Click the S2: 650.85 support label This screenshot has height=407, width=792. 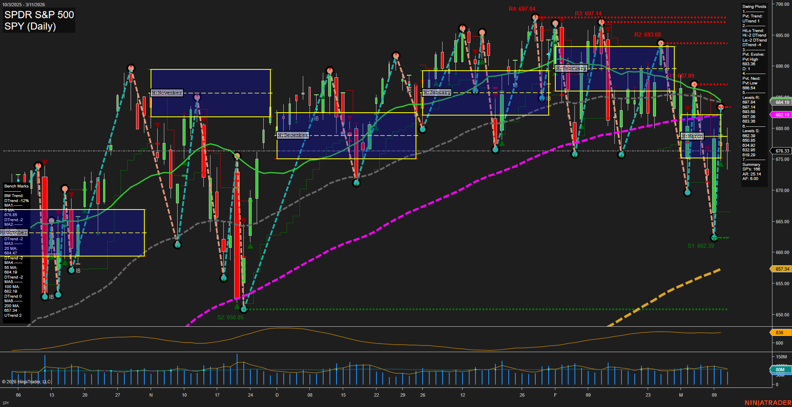[230, 317]
